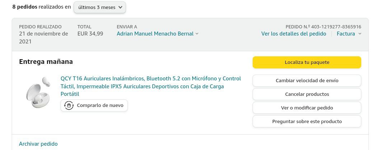The width and height of the screenshot is (387, 150).
Task: Open the "últimos 3 meses" period dropdown
Action: pyautogui.click(x=100, y=7)
